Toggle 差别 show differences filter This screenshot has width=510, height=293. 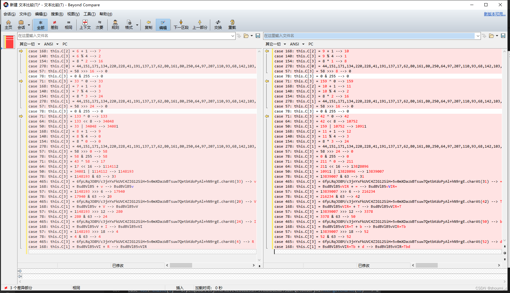pyautogui.click(x=54, y=24)
